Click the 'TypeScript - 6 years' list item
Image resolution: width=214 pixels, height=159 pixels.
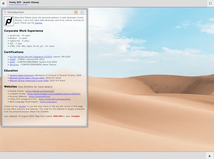pos(19,41)
